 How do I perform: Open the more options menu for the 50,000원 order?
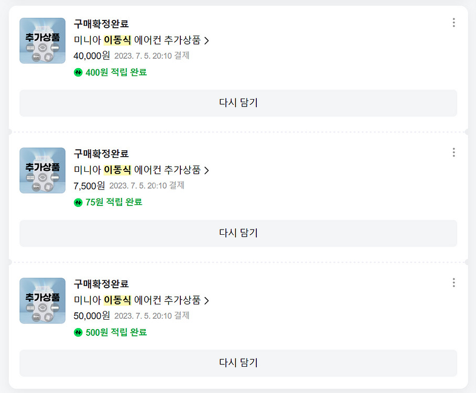click(453, 283)
